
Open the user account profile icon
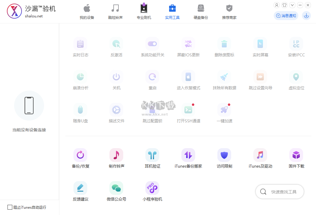(277, 5)
